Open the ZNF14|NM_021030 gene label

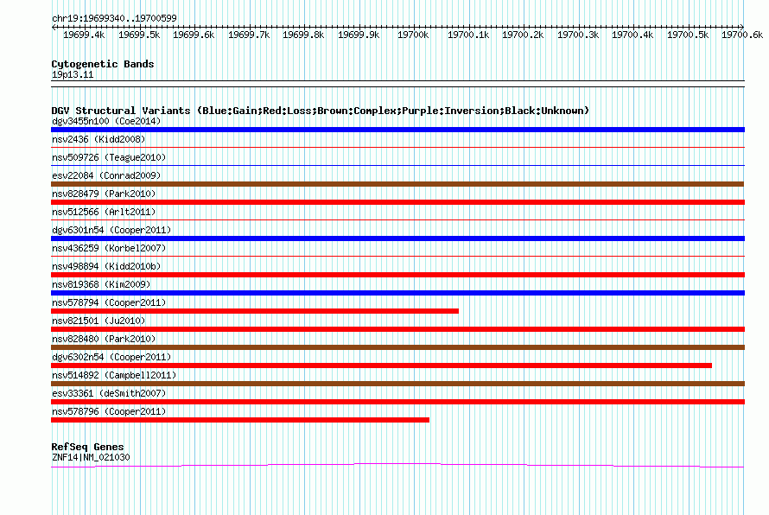91,458
